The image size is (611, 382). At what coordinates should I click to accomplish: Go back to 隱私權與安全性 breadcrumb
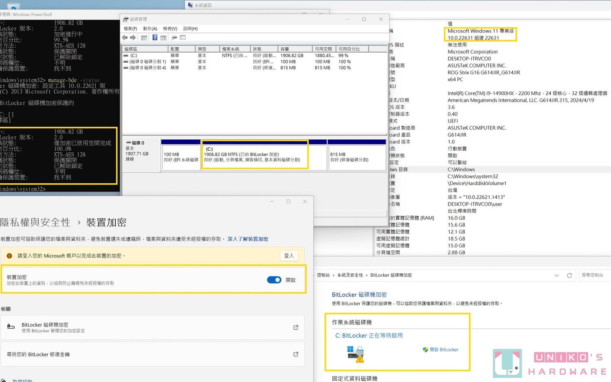pos(35,222)
